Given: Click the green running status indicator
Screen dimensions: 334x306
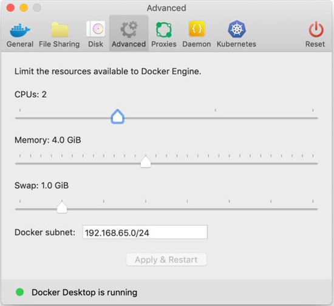Looking at the screenshot, I should (x=20, y=292).
